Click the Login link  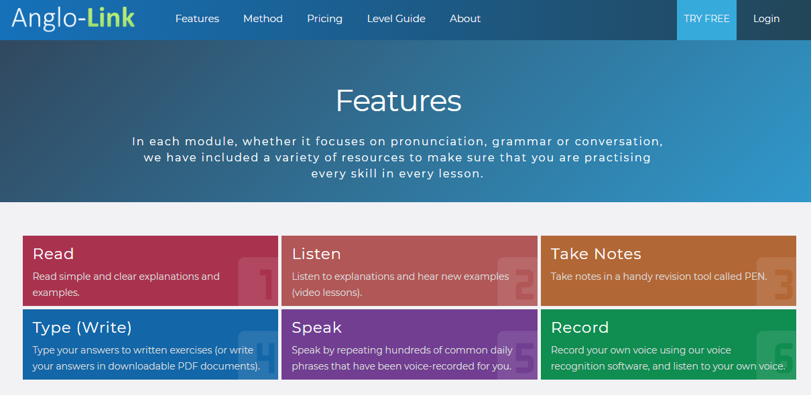[766, 19]
